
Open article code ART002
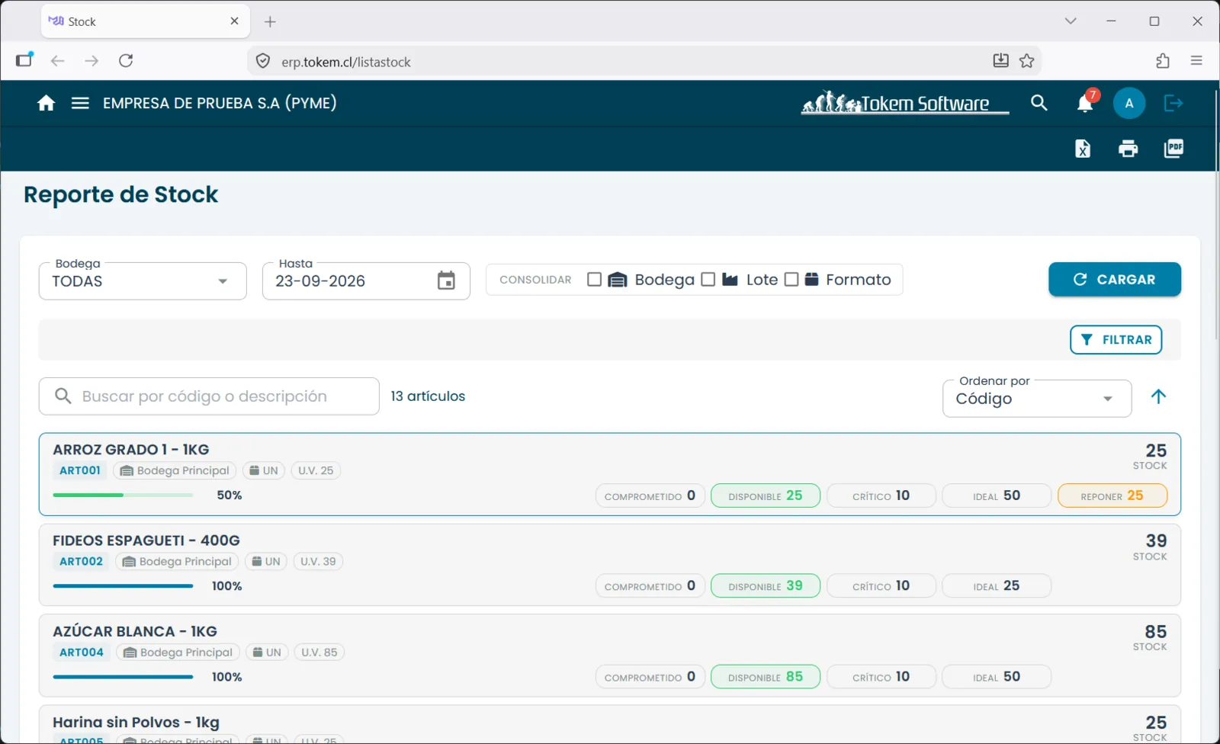81,562
